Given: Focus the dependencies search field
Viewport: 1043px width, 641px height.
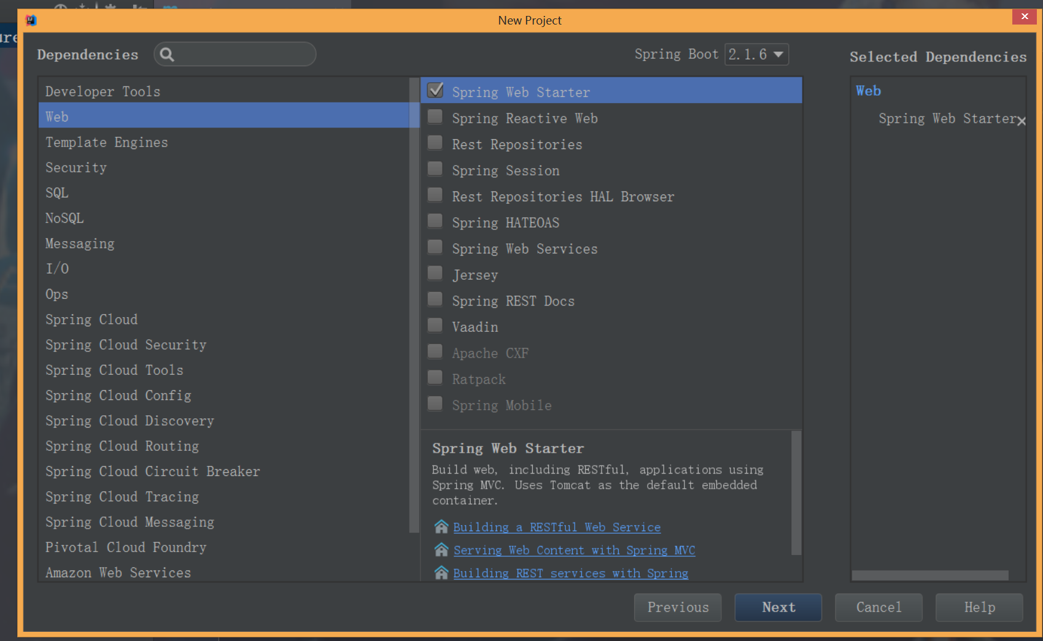Looking at the screenshot, I should (x=235, y=55).
